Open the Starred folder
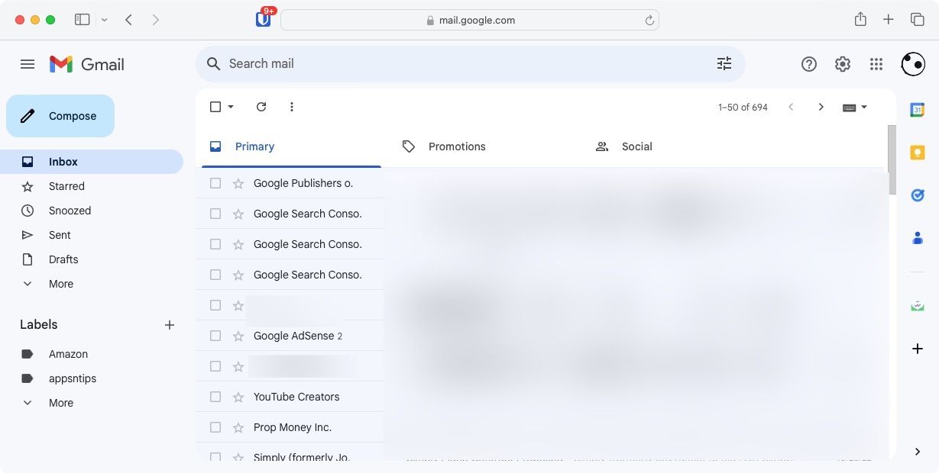939x473 pixels. 66,186
